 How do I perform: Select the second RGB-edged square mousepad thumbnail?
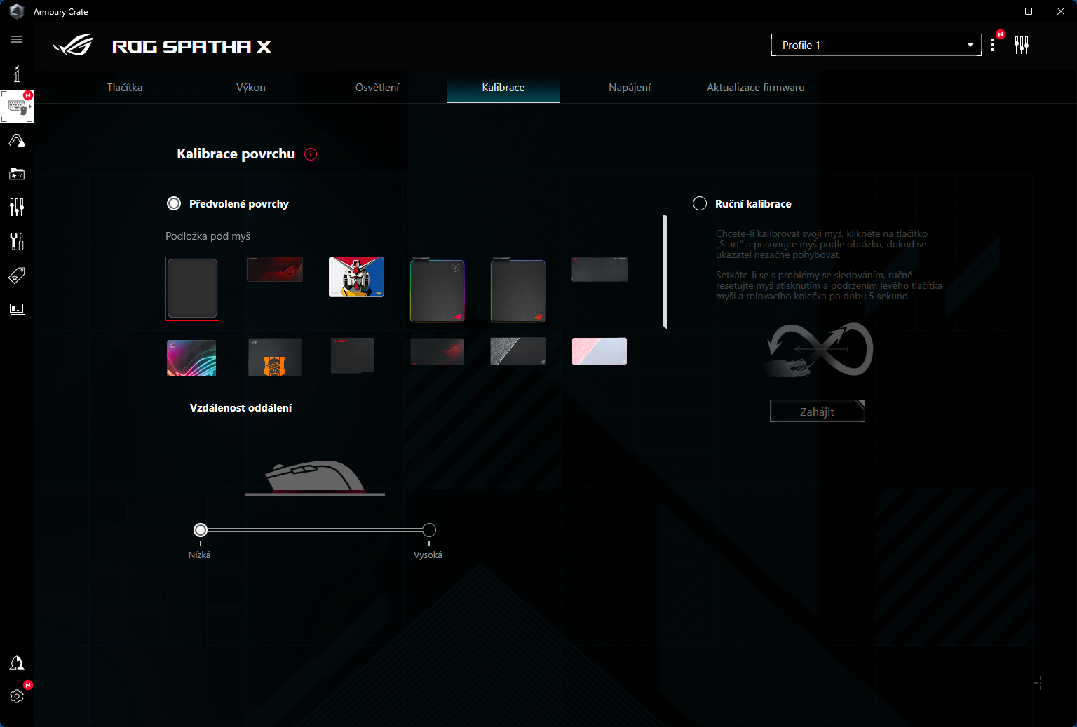pos(518,290)
